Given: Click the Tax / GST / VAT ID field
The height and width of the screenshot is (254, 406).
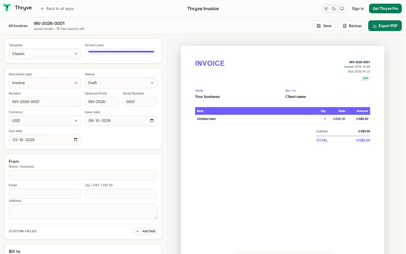Looking at the screenshot, I should point(121,194).
